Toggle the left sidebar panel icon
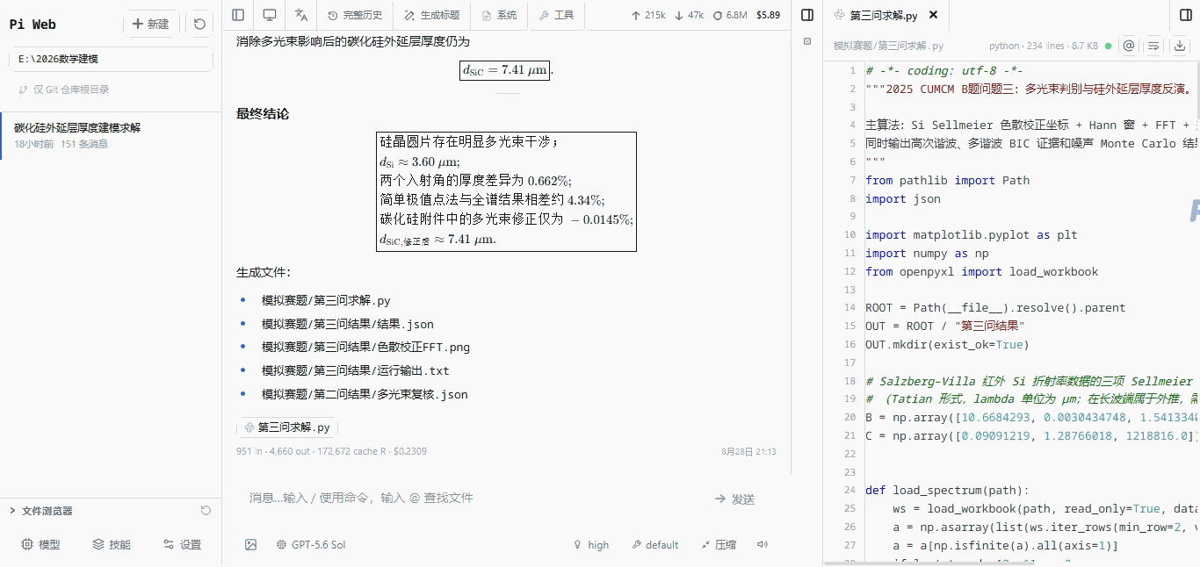Viewport: 1200px width, 567px height. point(238,15)
